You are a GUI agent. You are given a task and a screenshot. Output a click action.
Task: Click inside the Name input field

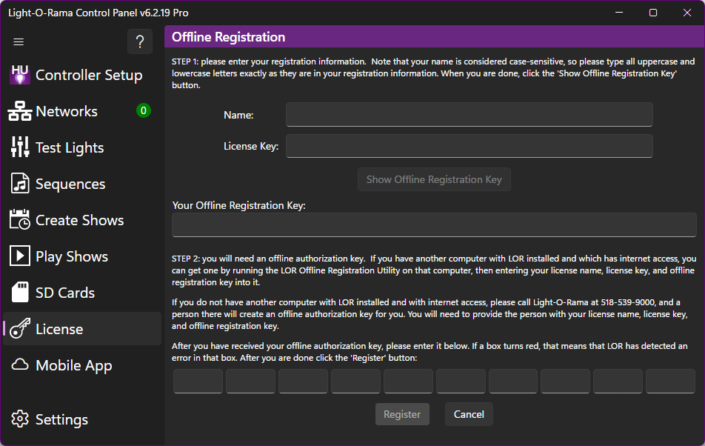(x=469, y=114)
